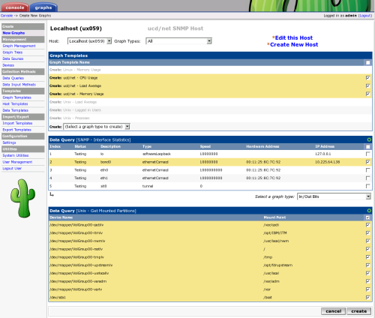Screen dimensions: 375x318
Task: Click the create button
Action: pyautogui.click(x=358, y=311)
